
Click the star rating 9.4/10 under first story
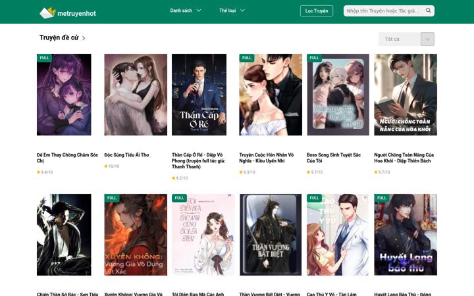[45, 172]
